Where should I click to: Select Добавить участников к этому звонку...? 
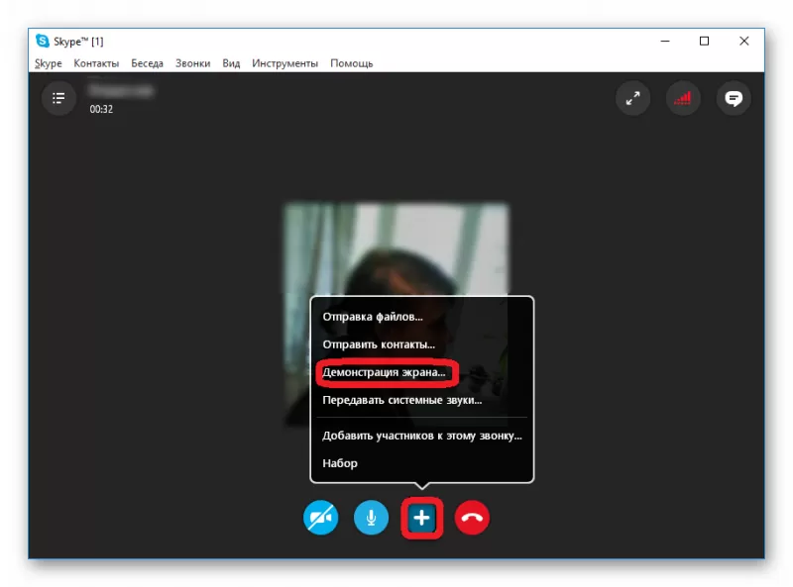pyautogui.click(x=422, y=436)
